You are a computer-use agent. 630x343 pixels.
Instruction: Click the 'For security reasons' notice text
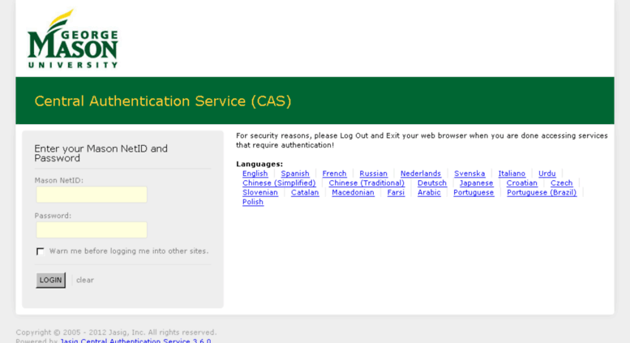point(422,140)
